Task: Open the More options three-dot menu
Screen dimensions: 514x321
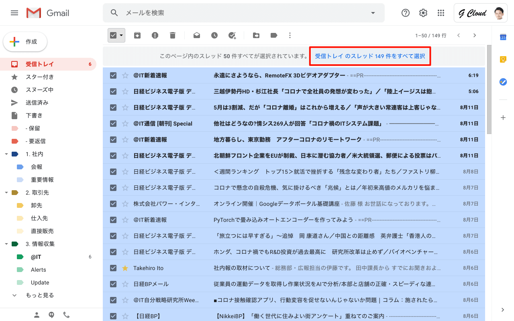Action: (290, 35)
